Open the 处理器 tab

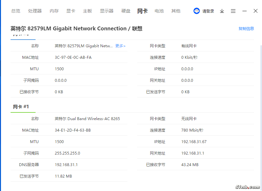35,11
